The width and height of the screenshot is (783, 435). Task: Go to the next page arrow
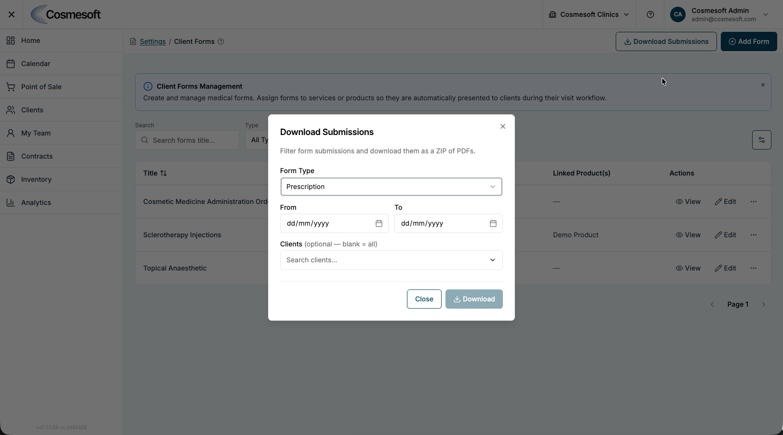pyautogui.click(x=764, y=304)
